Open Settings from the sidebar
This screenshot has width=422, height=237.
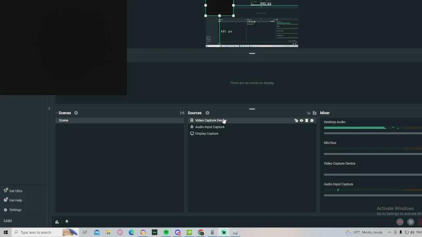(x=15, y=210)
